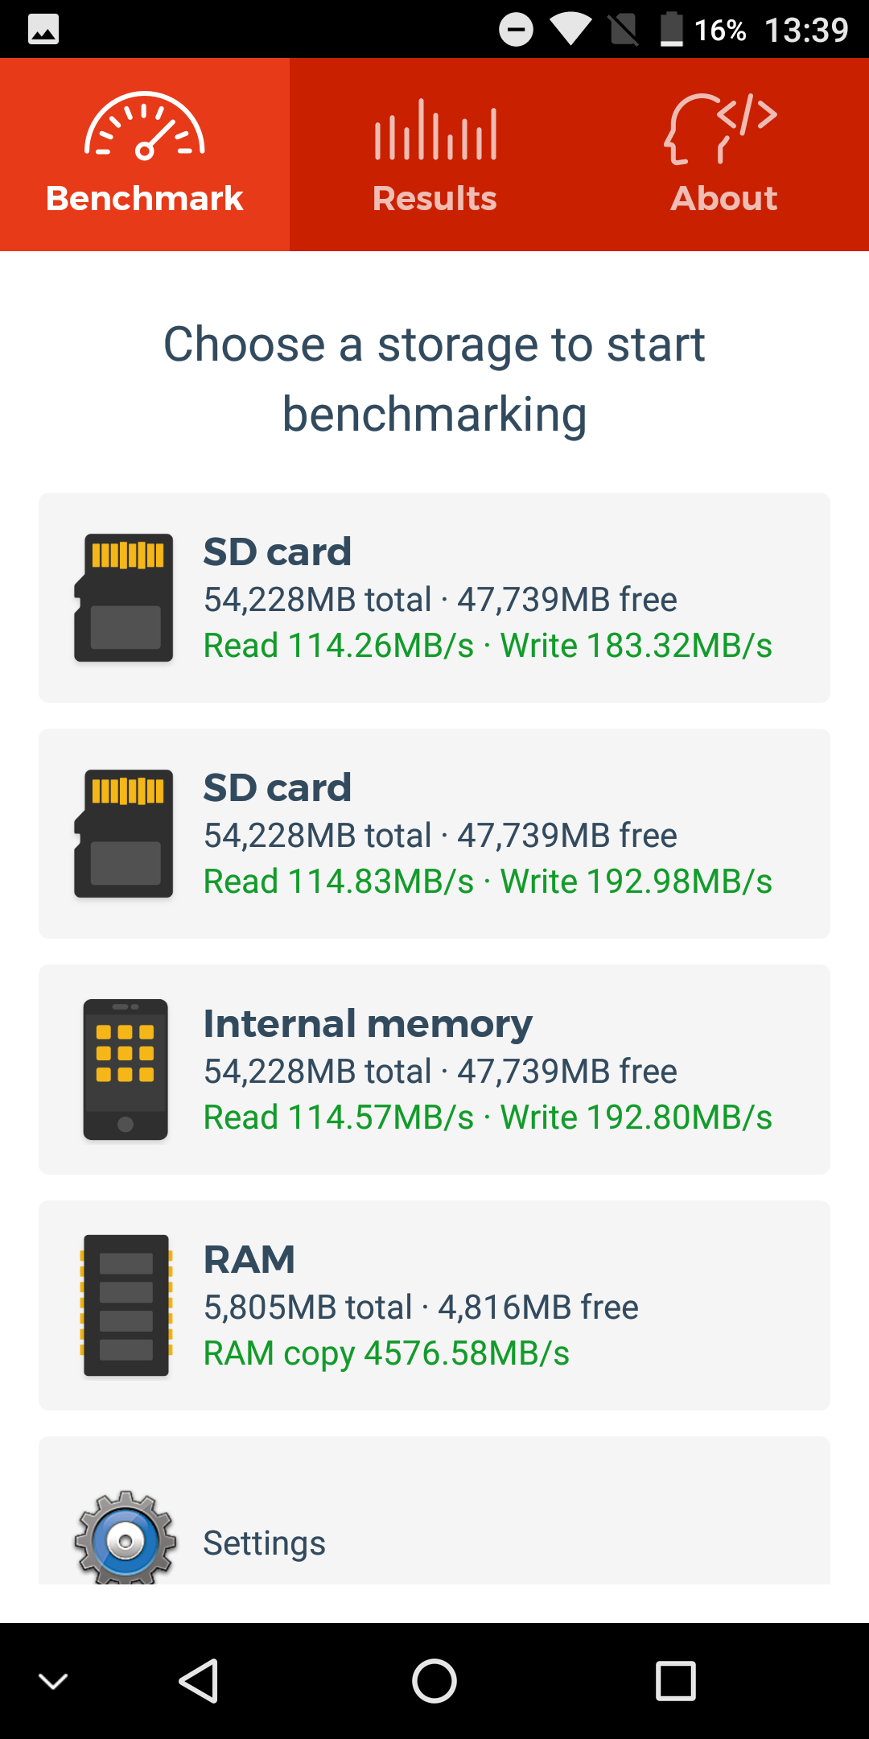Benchmark SD card with 183.32MB/s write
This screenshot has width=869, height=1739.
point(434,597)
